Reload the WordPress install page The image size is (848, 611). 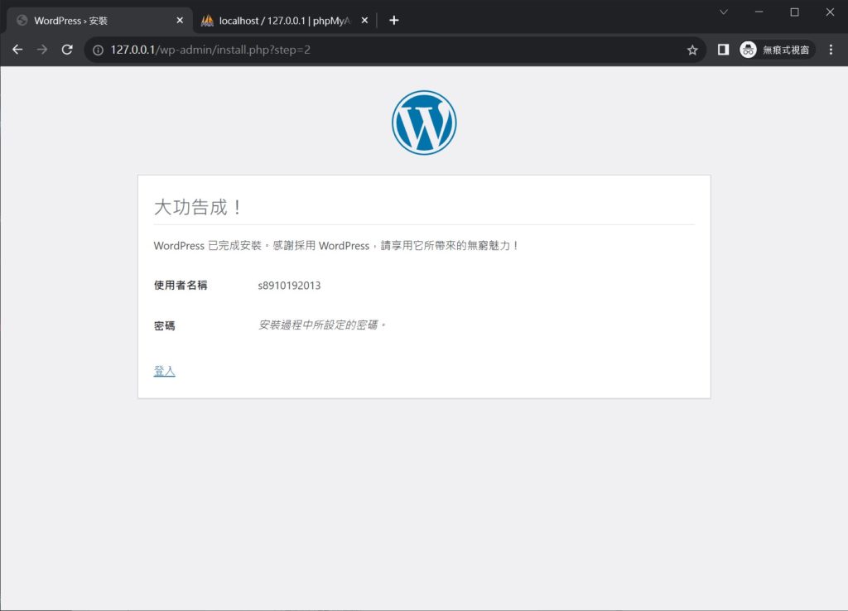click(67, 50)
